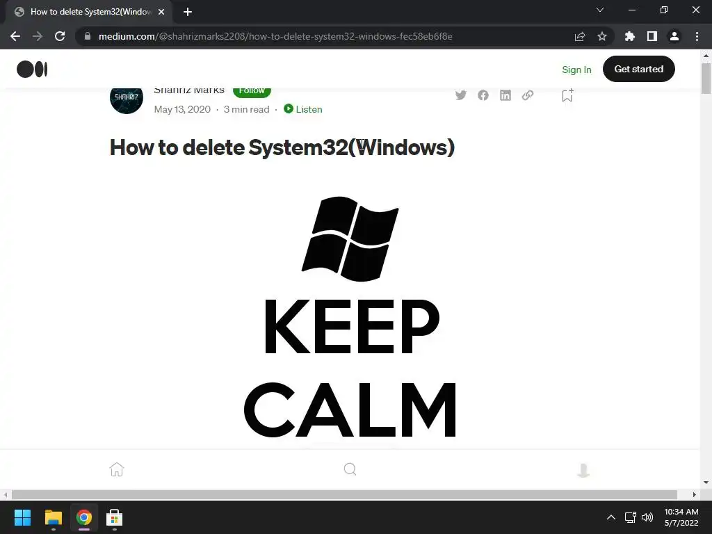Copy article link icon
Viewport: 712px width, 534px height.
tap(528, 95)
